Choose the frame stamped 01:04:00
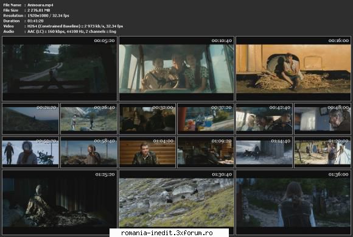353x237 pixels. 147,152
